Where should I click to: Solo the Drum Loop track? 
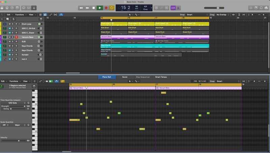[13, 24]
